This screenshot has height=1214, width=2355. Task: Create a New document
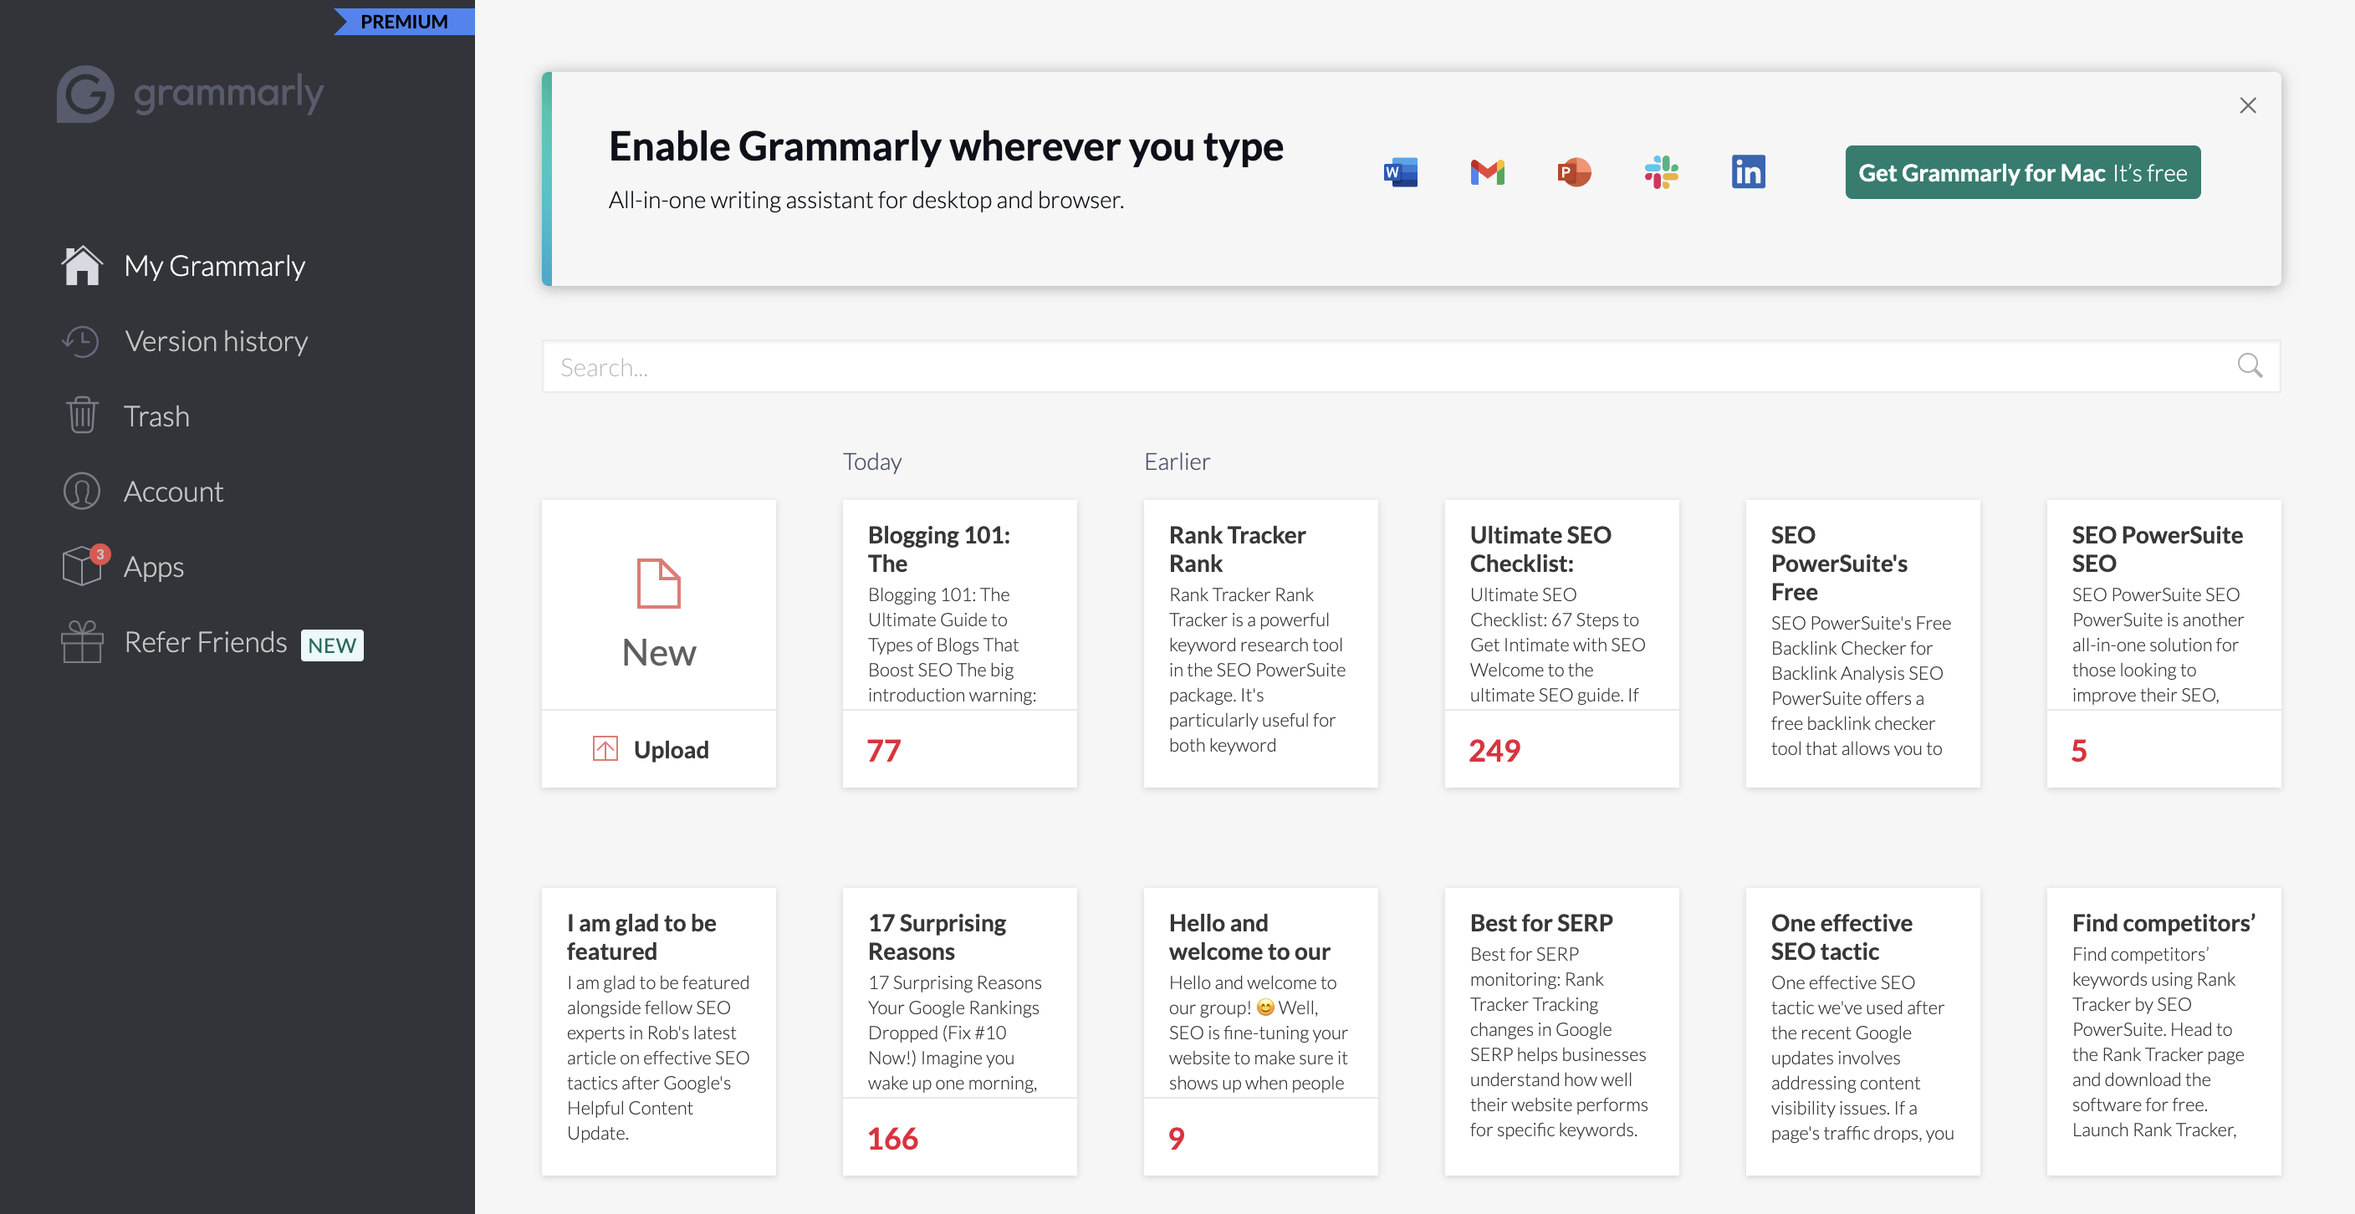(x=658, y=604)
